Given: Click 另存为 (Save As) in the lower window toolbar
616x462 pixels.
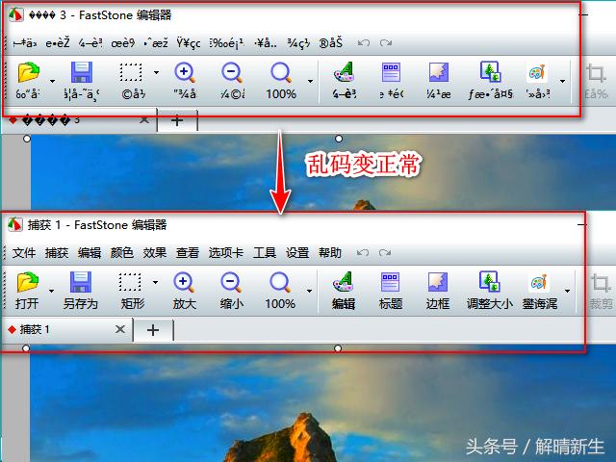Looking at the screenshot, I should [x=81, y=291].
